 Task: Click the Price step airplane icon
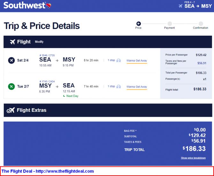139,24
